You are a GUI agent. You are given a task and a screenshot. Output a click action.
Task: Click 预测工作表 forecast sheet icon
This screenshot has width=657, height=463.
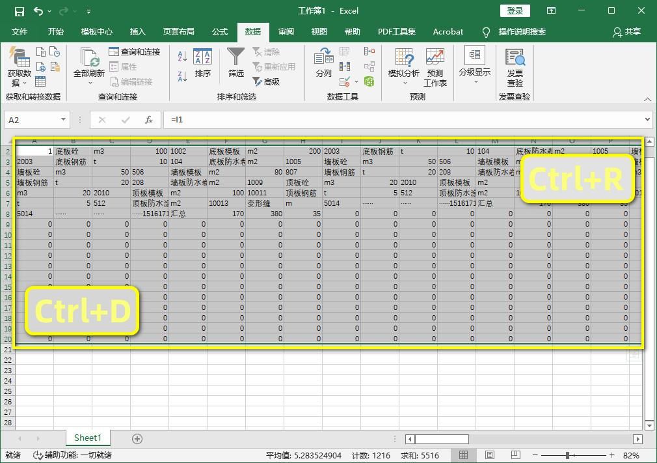(x=435, y=67)
